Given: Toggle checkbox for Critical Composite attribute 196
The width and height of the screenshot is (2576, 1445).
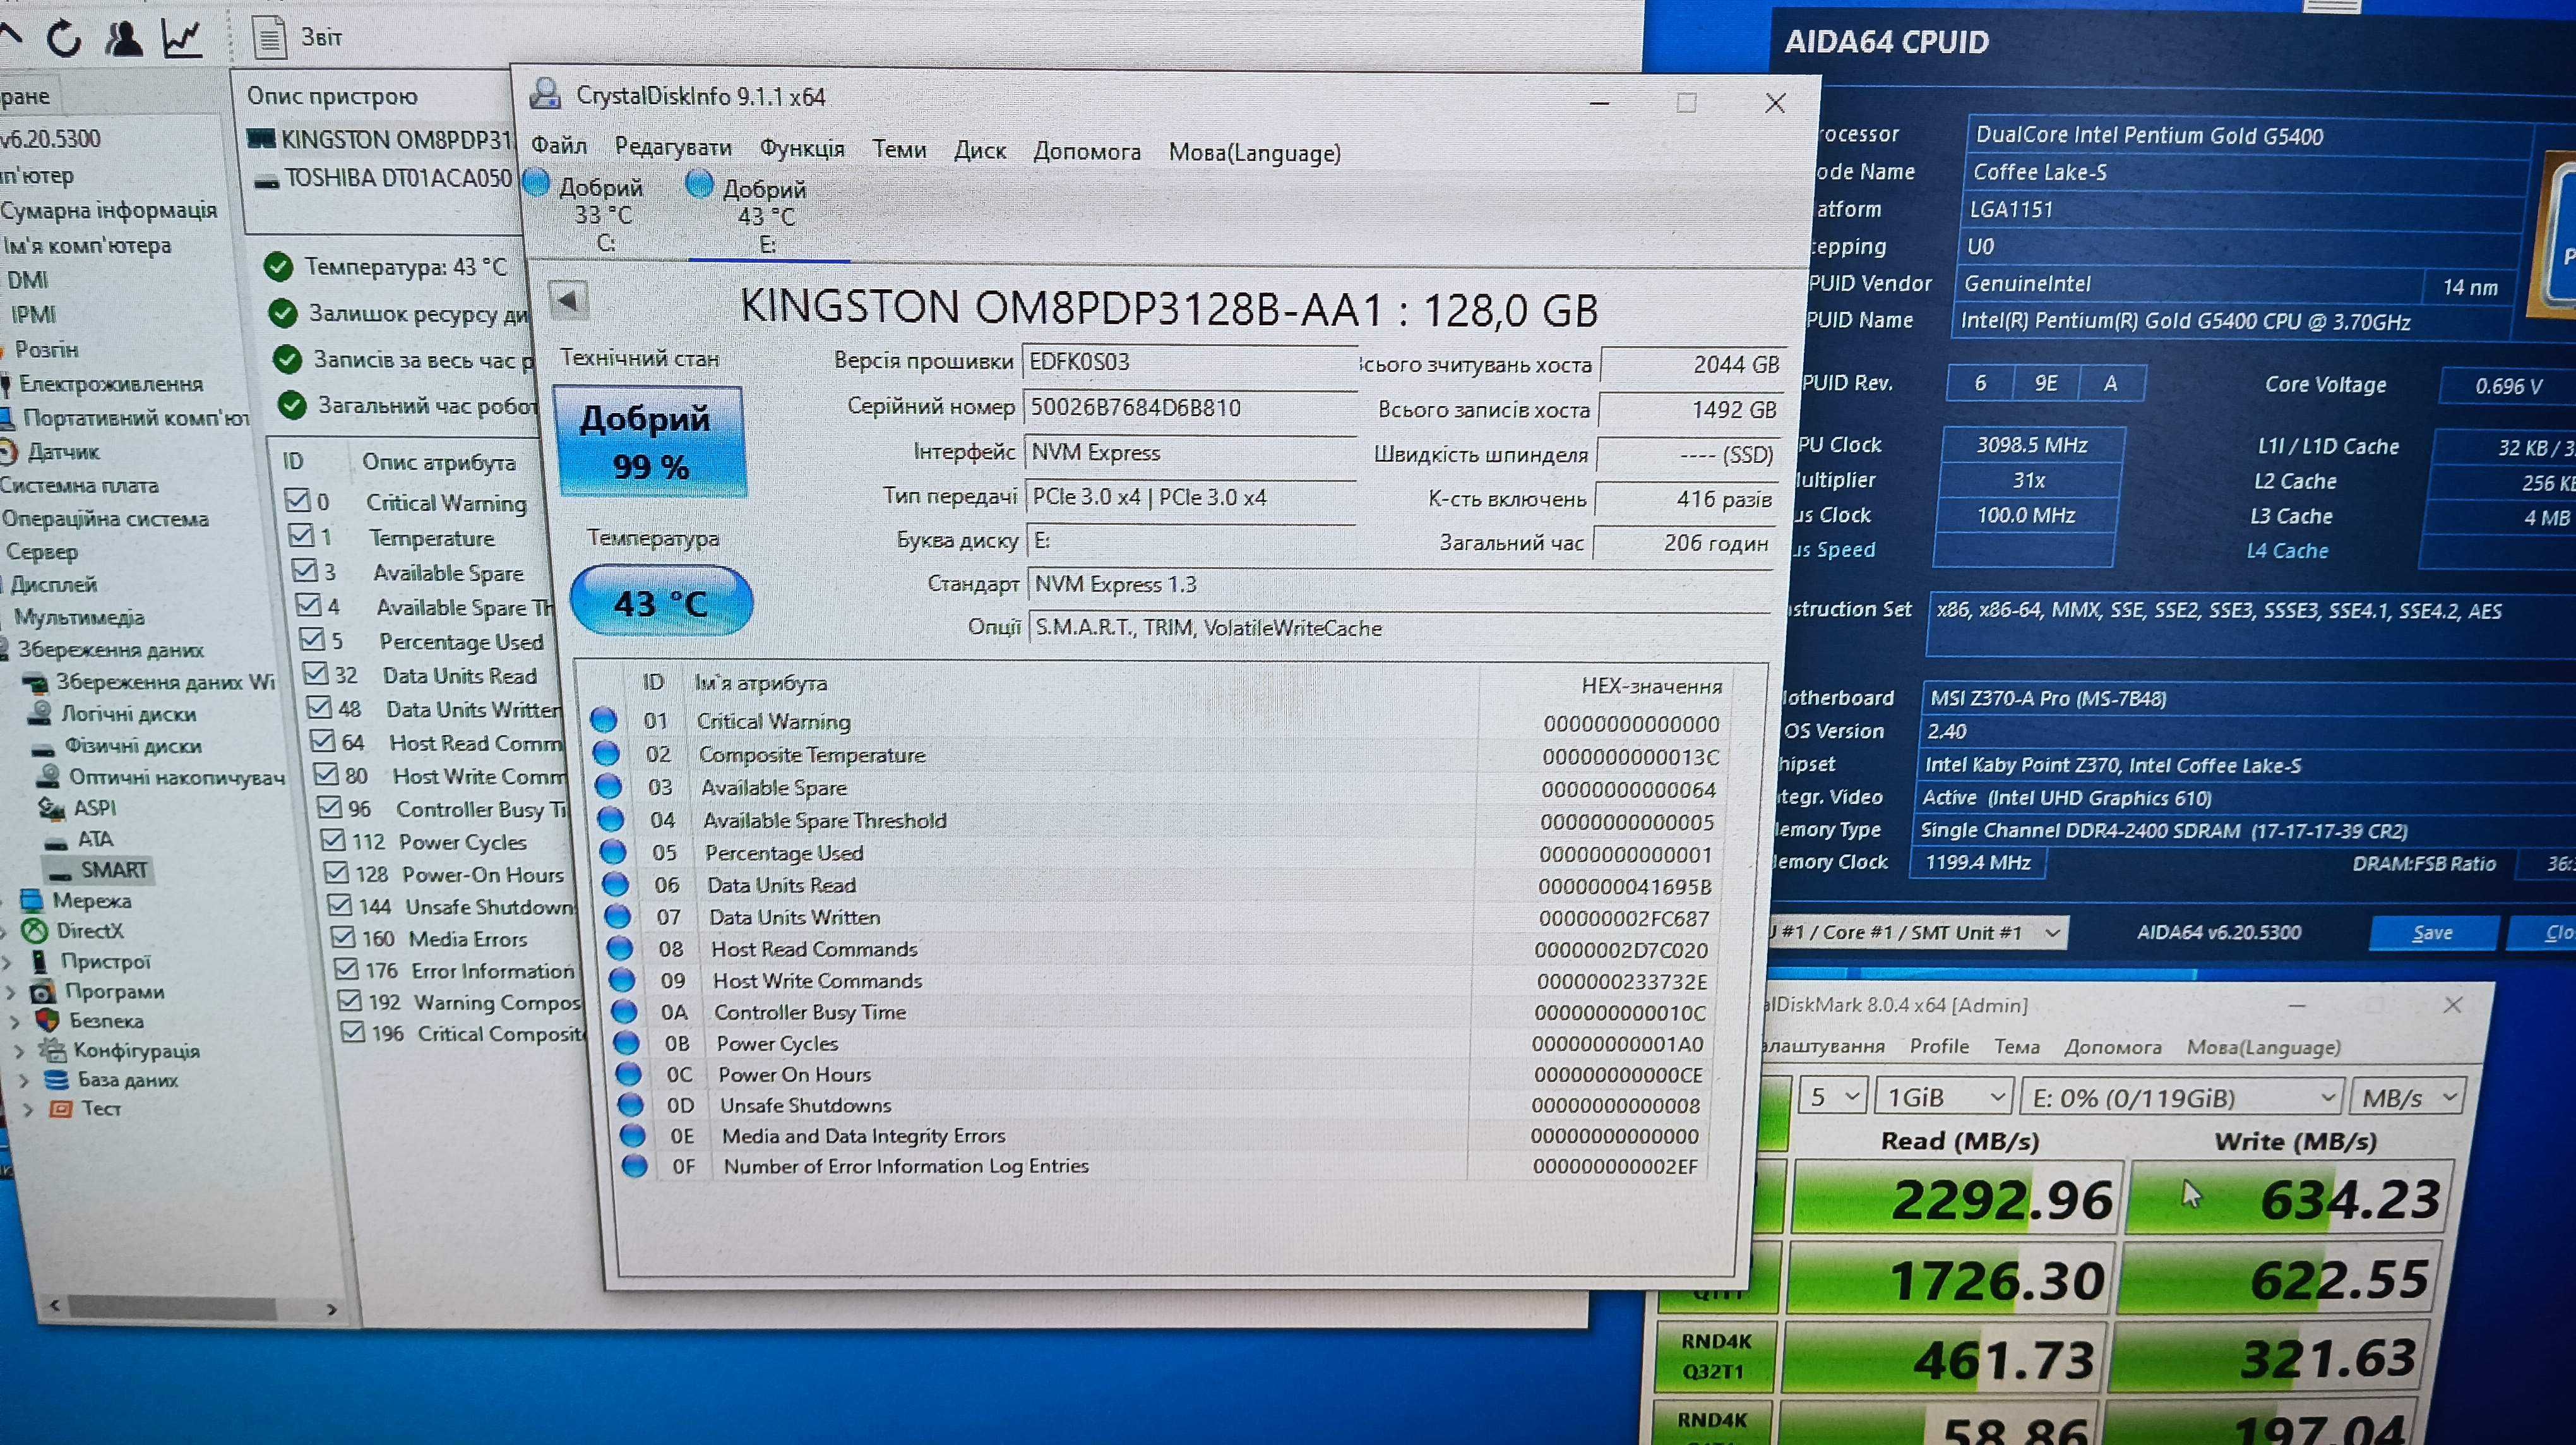Looking at the screenshot, I should pyautogui.click(x=352, y=1032).
